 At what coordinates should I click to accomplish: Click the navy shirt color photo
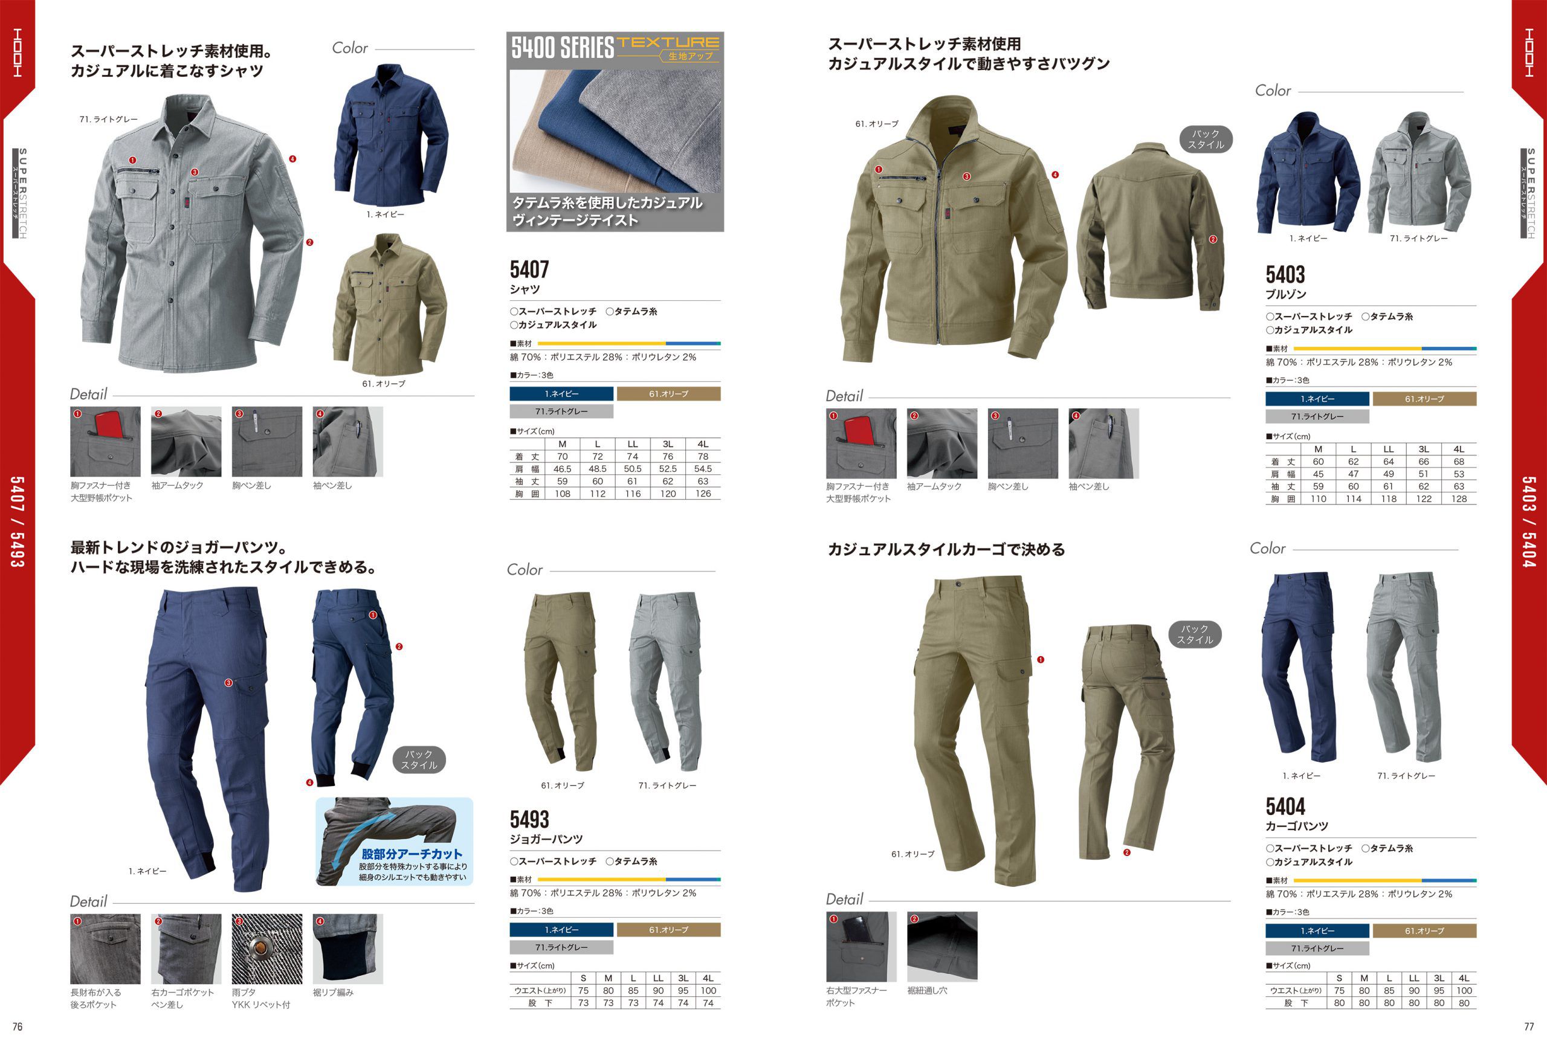click(x=391, y=135)
